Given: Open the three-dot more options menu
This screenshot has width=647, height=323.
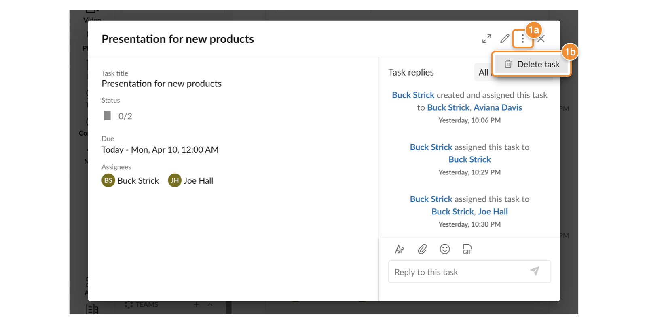Looking at the screenshot, I should pyautogui.click(x=522, y=39).
